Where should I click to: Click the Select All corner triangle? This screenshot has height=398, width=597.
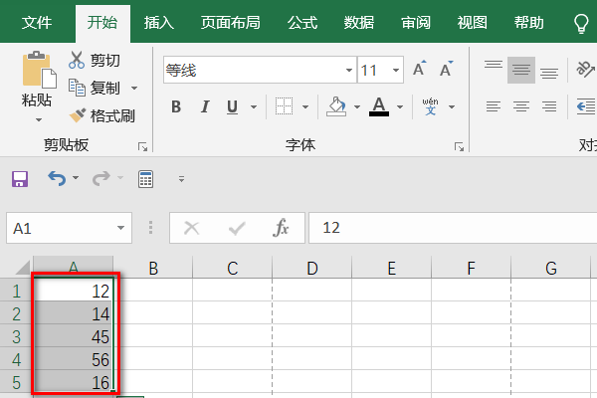(23, 267)
